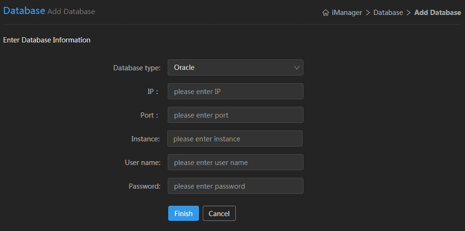
Task: Click the gray Add Database subtitle text
Action: point(71,12)
